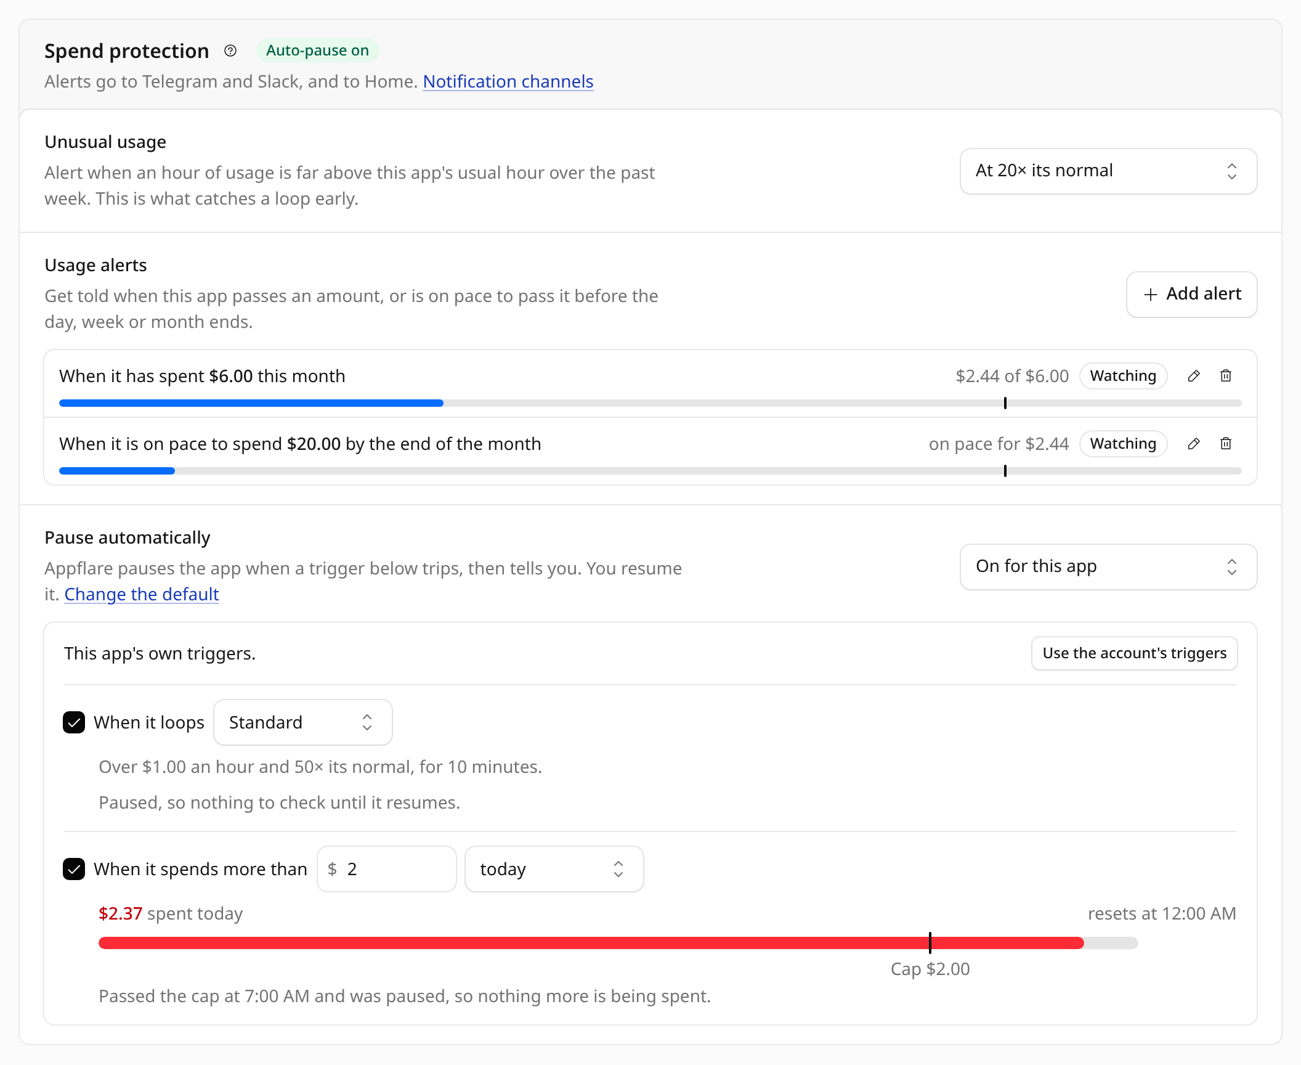This screenshot has height=1065, width=1301.
Task: Click the red daily spend cap bar
Action: 618,943
